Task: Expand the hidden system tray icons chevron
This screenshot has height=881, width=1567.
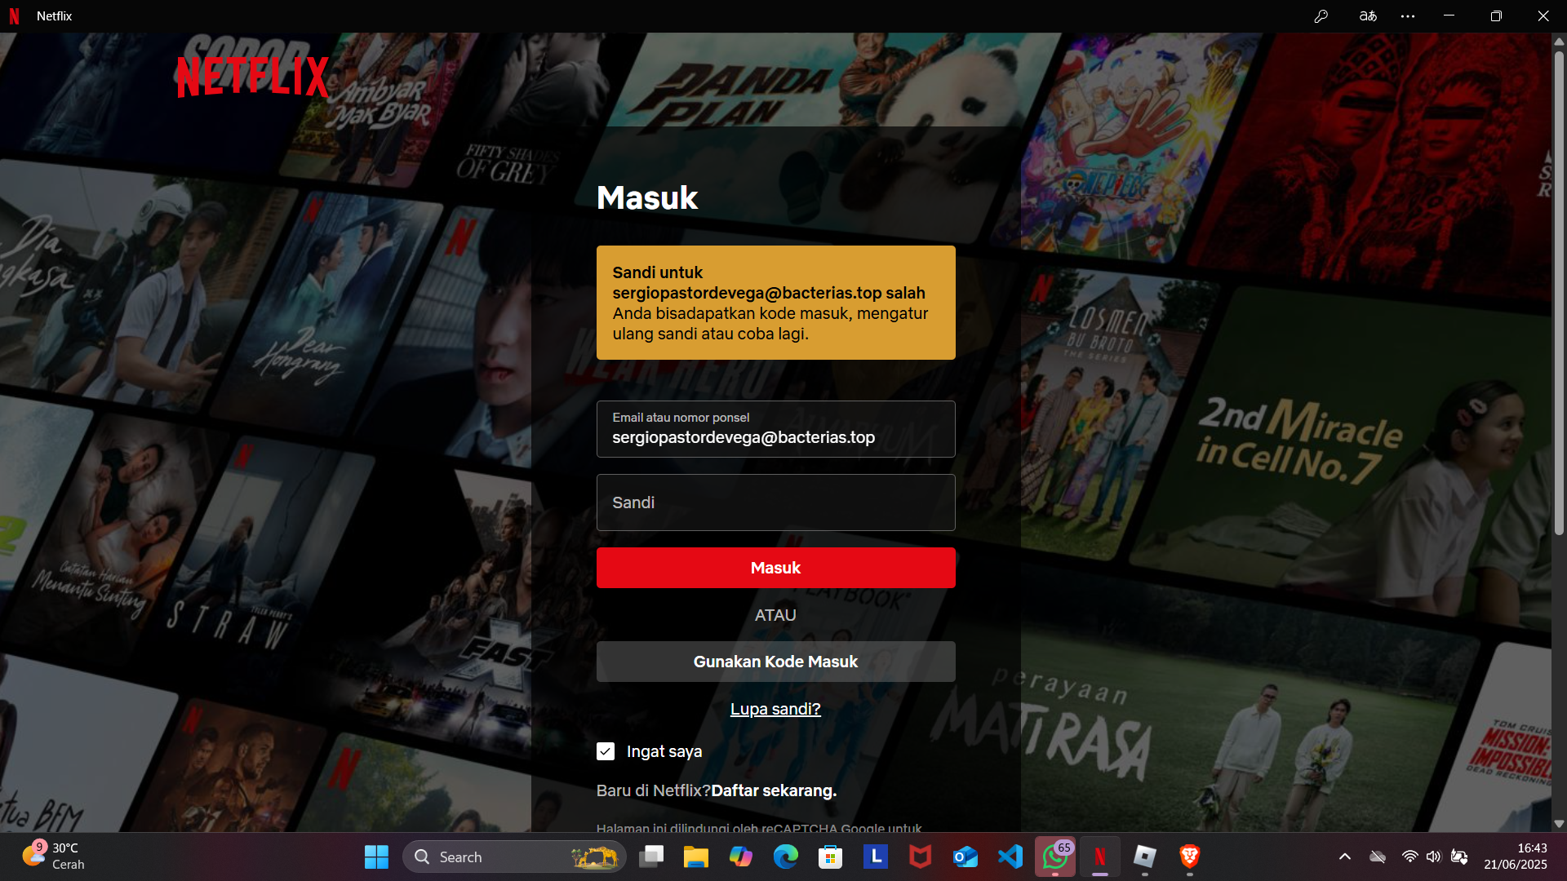Action: click(1345, 857)
